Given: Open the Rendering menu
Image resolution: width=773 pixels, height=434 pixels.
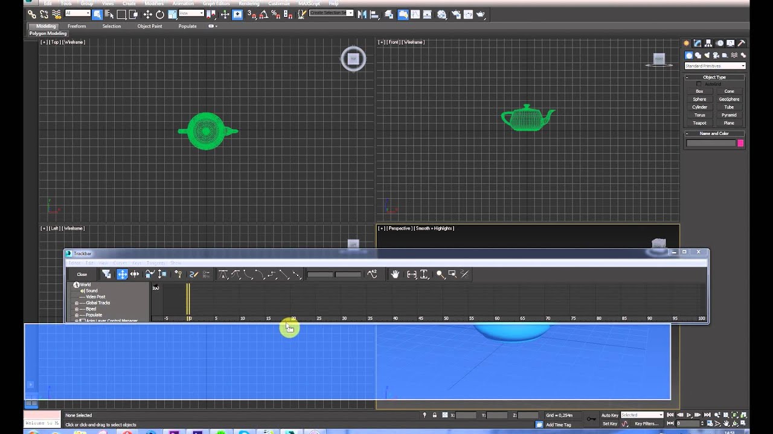Looking at the screenshot, I should click(x=249, y=4).
